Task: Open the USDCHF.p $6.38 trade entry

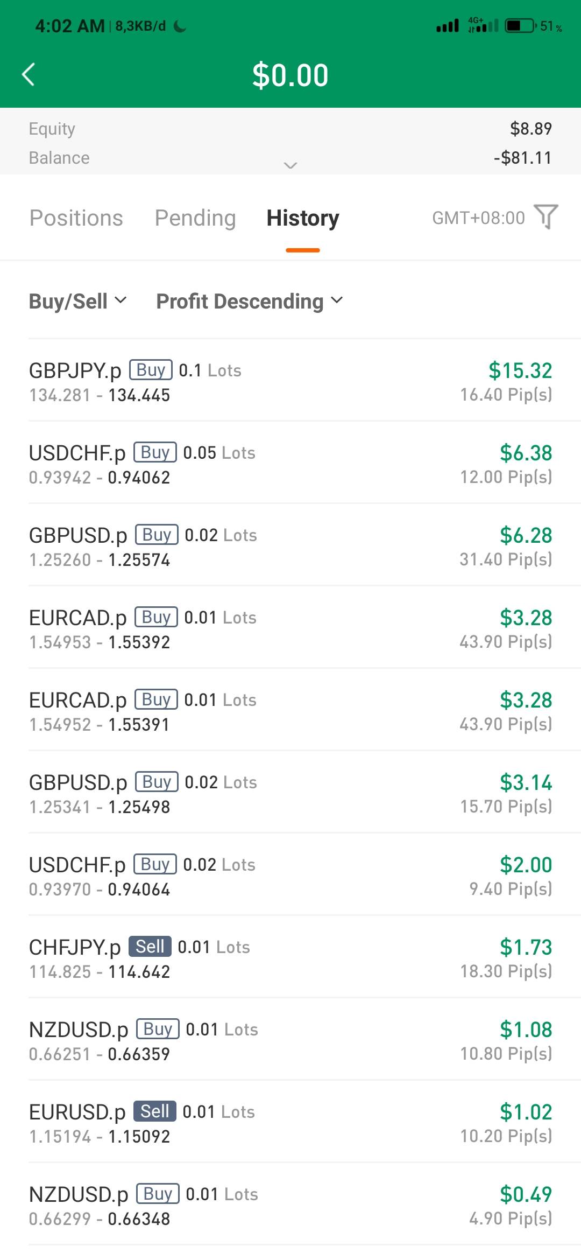Action: [x=290, y=464]
